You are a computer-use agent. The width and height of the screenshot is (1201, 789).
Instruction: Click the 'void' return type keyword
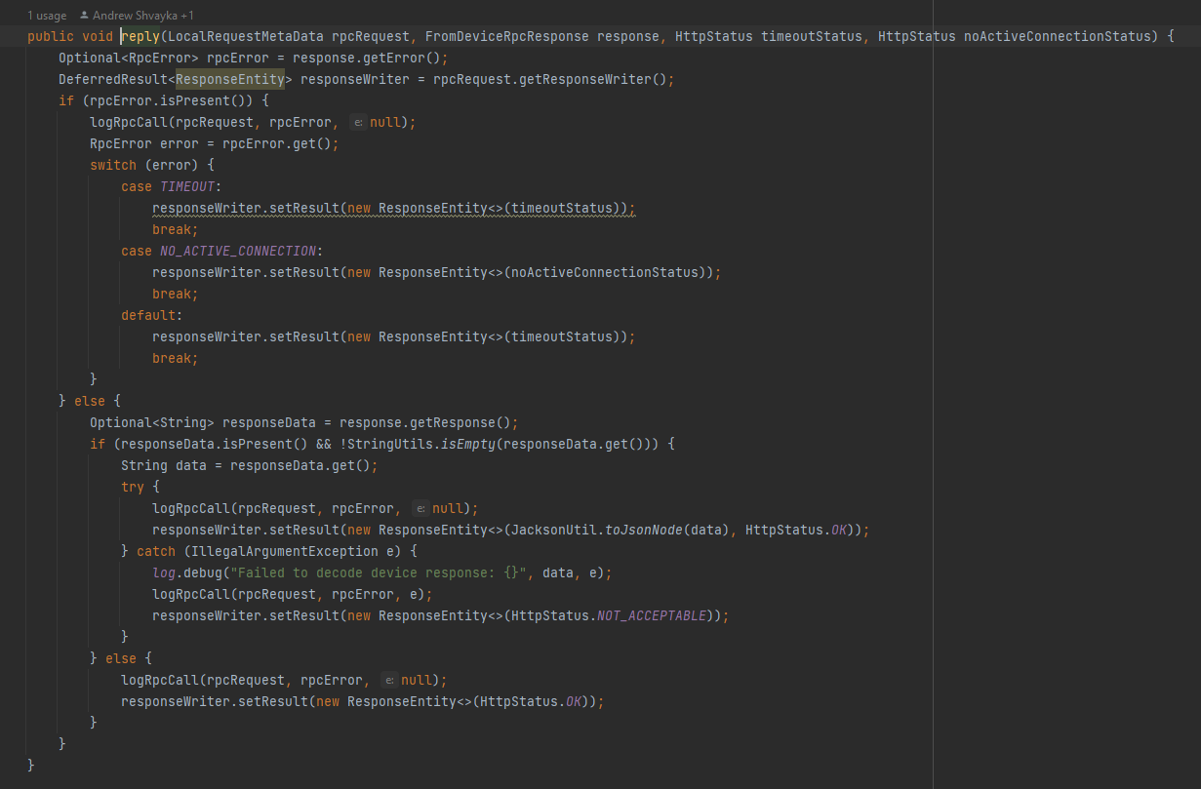point(98,36)
